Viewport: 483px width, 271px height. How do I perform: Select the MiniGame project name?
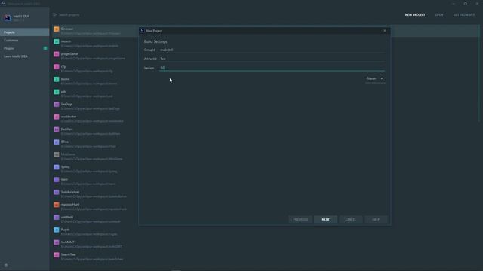tap(68, 154)
